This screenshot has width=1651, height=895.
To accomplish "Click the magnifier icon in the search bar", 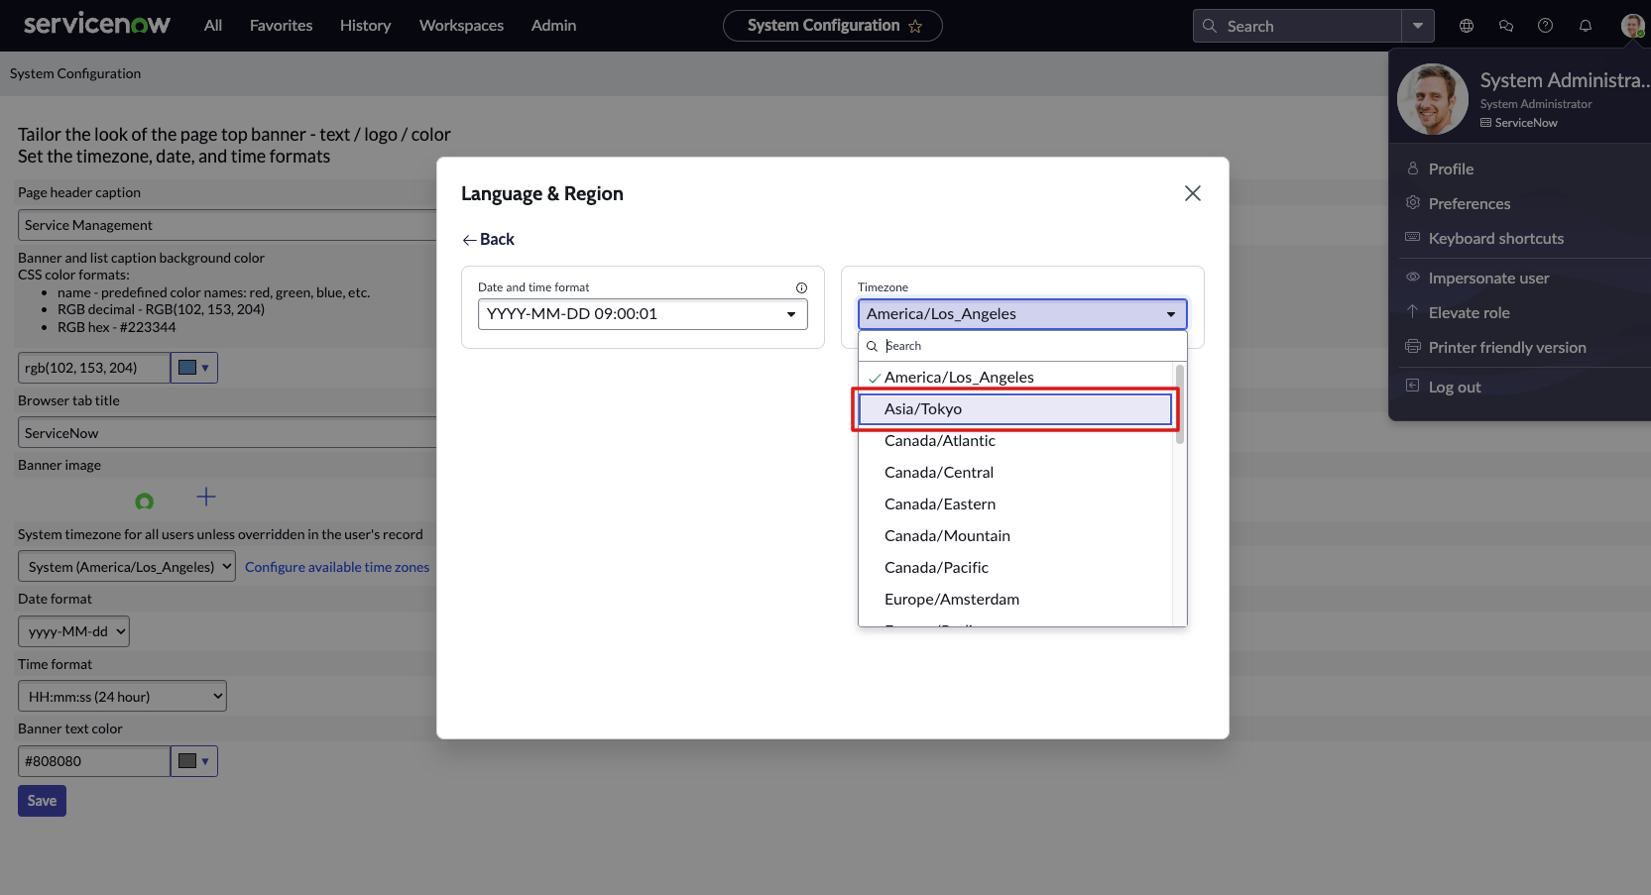I will 1210,25.
